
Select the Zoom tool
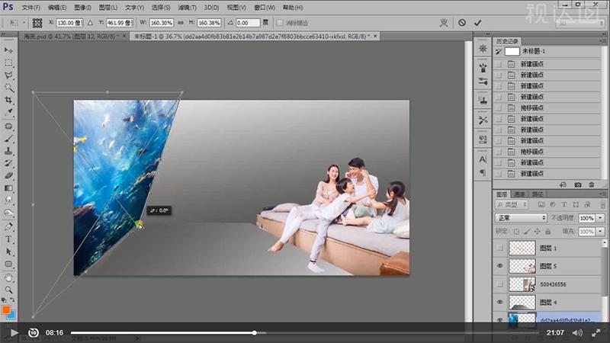[8, 290]
